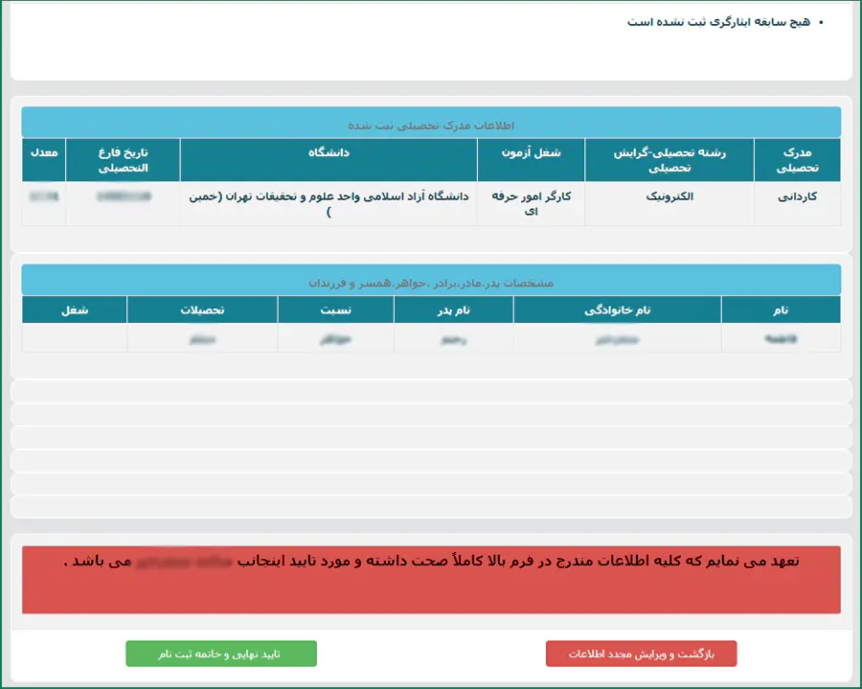Click the 'کارگر امور حرفه ای' job cell
The width and height of the screenshot is (862, 689).
[531, 203]
